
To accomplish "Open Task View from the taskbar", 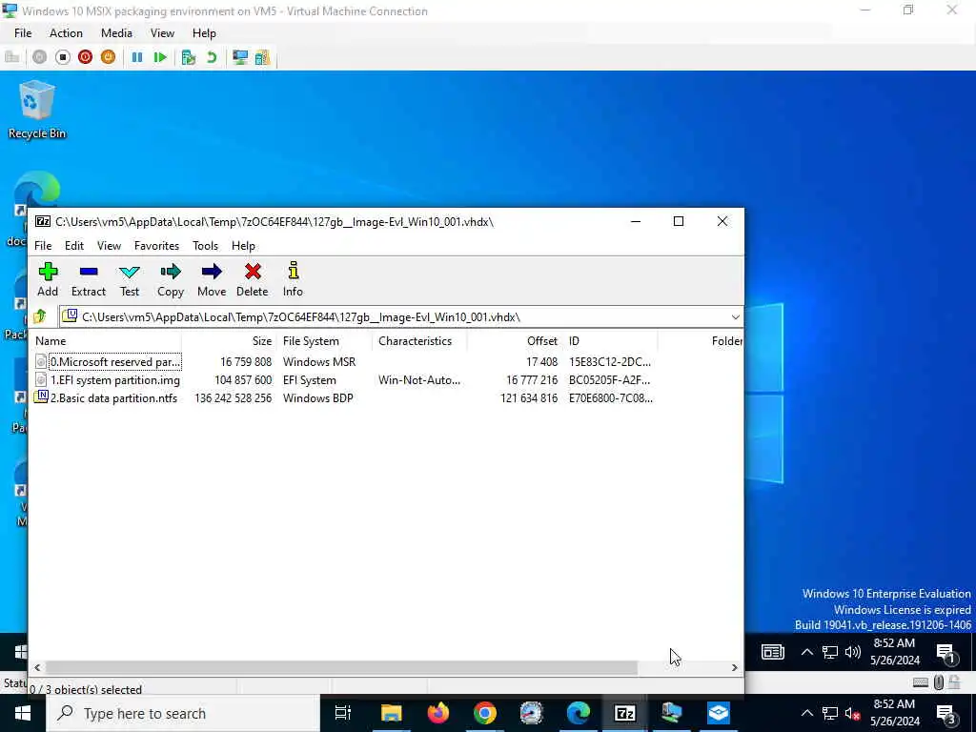I will pyautogui.click(x=343, y=713).
